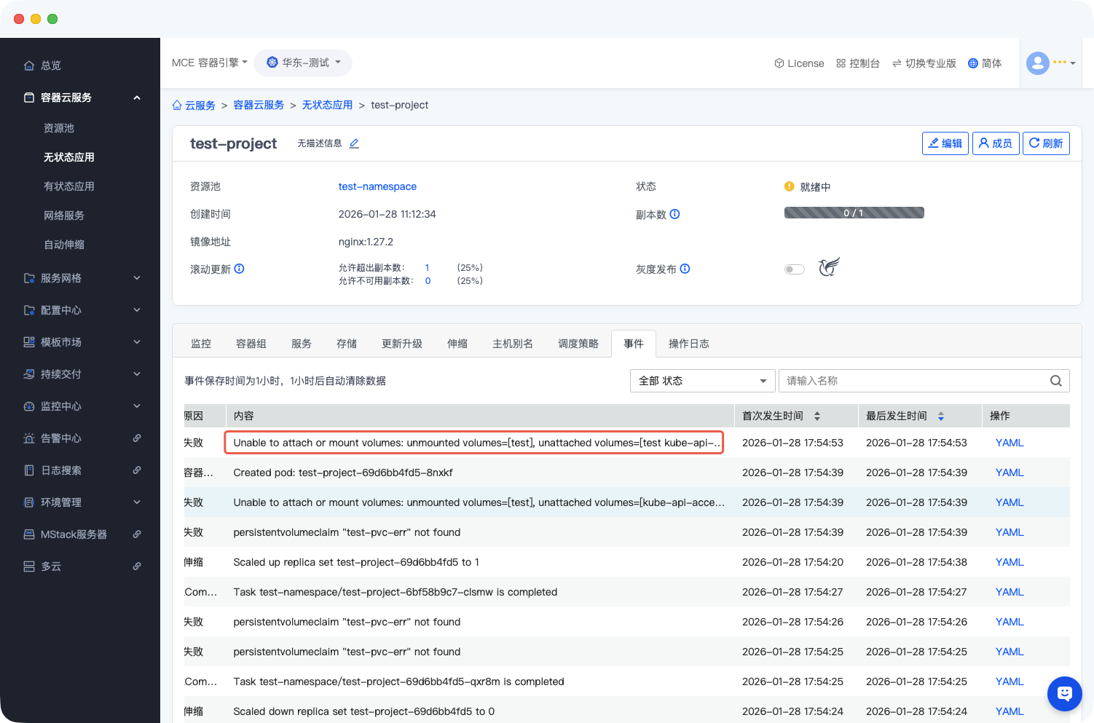Click the info icon next to 灰度发布
The height and width of the screenshot is (723, 1094).
(685, 269)
